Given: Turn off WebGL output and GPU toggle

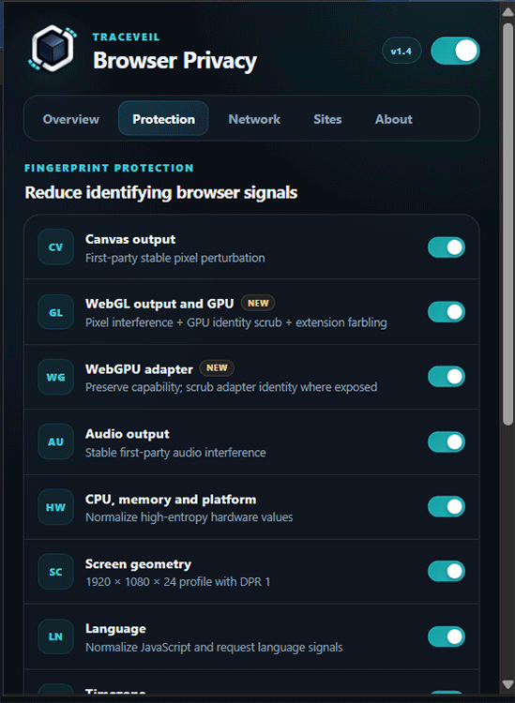Looking at the screenshot, I should point(447,312).
